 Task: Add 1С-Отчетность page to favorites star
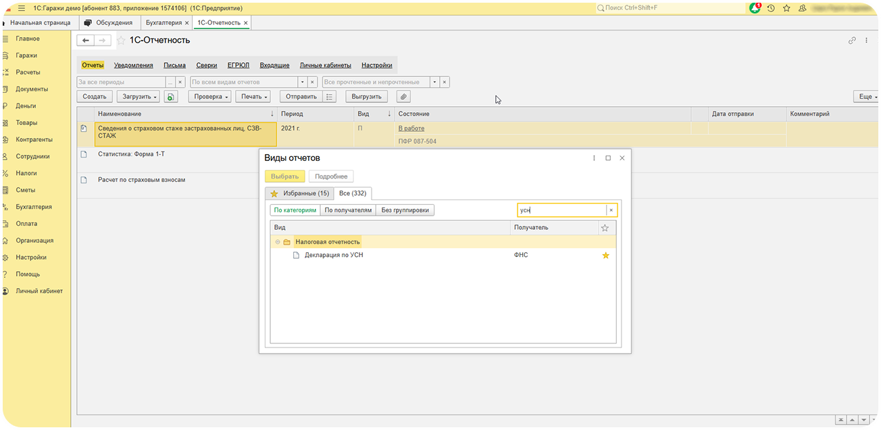coord(121,41)
